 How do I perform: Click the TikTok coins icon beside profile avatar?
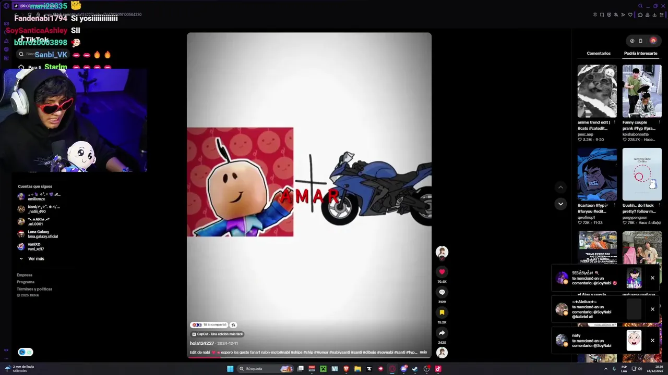click(x=632, y=41)
